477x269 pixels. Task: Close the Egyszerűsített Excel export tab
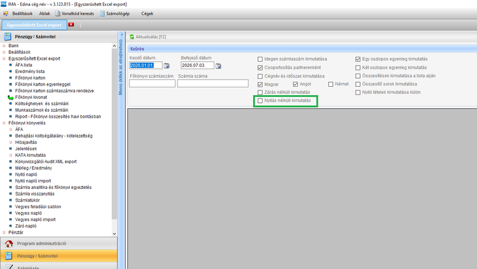(71, 25)
